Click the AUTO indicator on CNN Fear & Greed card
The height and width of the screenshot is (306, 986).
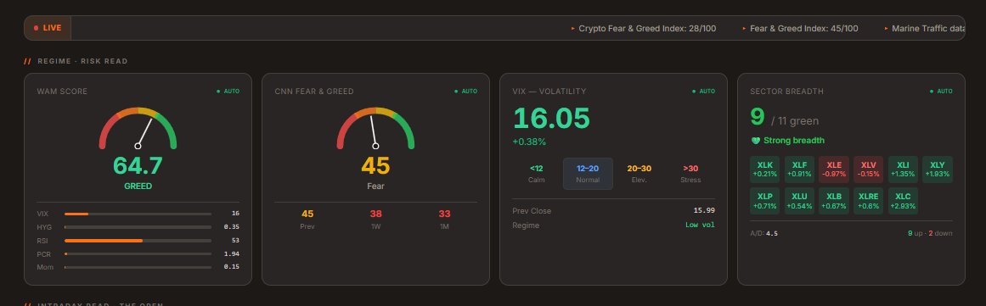pos(466,92)
